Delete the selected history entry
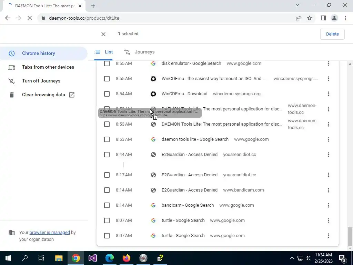Image resolution: width=353 pixels, height=265 pixels. (x=332, y=34)
